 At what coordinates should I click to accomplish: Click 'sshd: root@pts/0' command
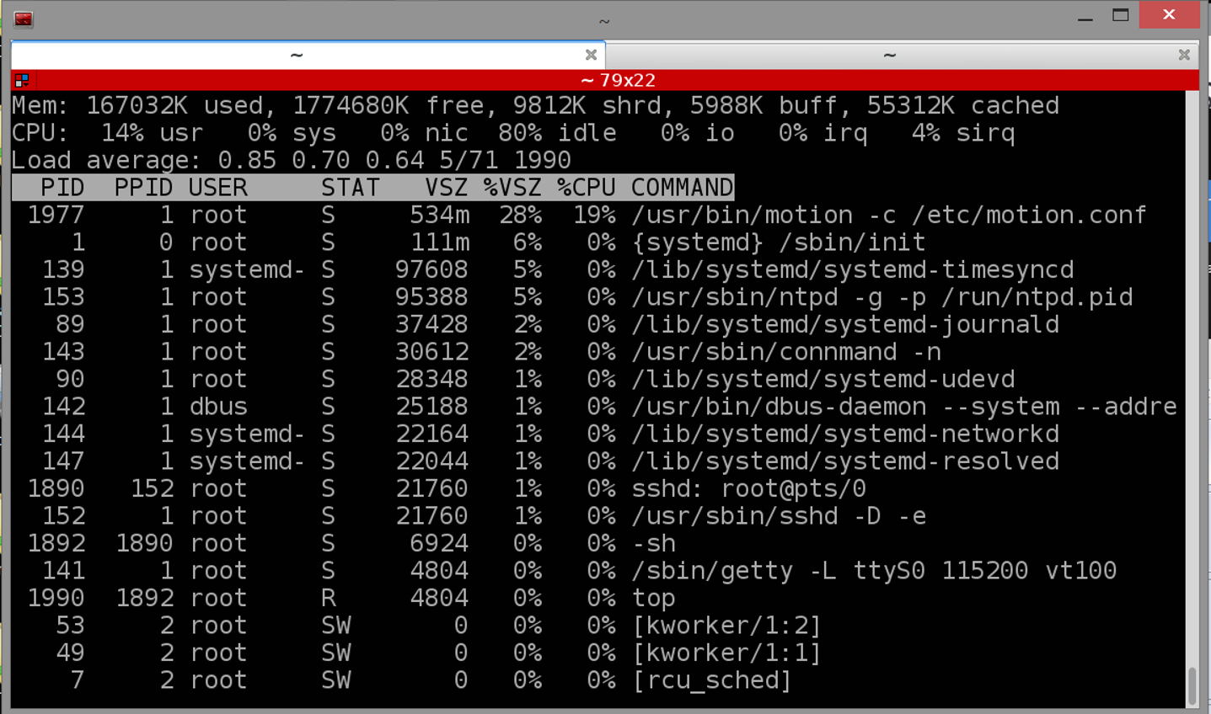coord(749,488)
